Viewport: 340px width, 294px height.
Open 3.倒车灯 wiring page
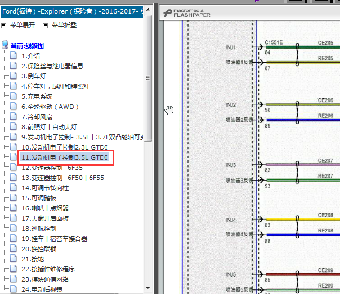tap(34, 76)
